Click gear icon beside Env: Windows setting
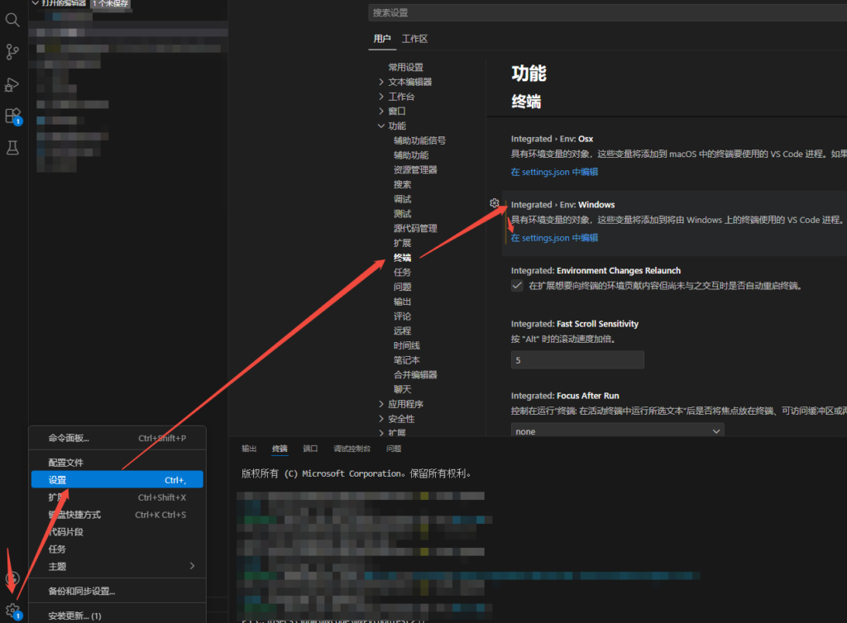Viewport: 847px width, 623px height. pyautogui.click(x=494, y=203)
